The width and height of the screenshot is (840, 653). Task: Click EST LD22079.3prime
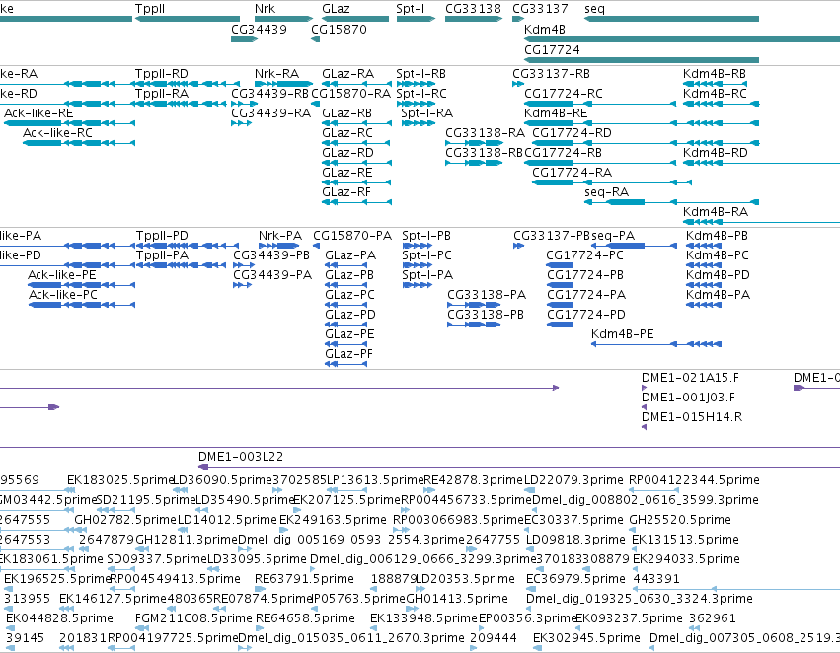click(573, 480)
